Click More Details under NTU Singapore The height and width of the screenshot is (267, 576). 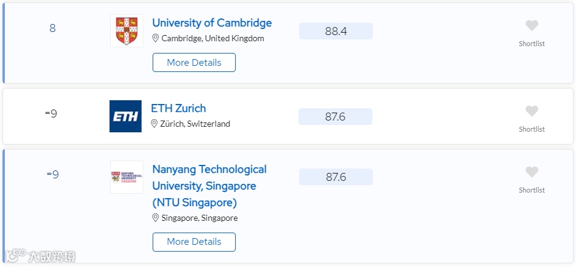[194, 242]
